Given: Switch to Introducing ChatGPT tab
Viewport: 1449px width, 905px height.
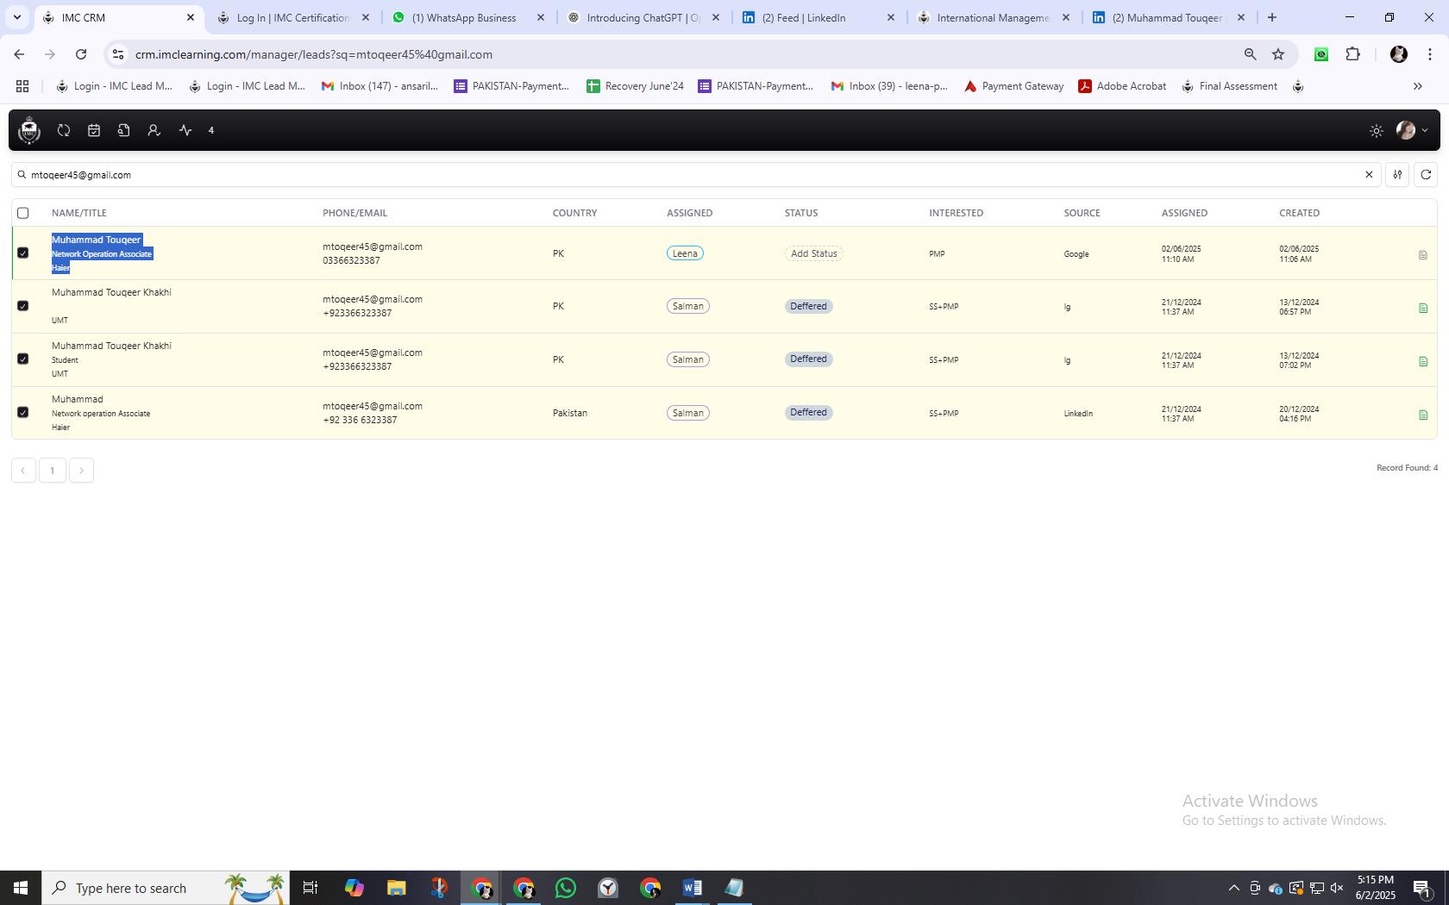Looking at the screenshot, I should [643, 17].
